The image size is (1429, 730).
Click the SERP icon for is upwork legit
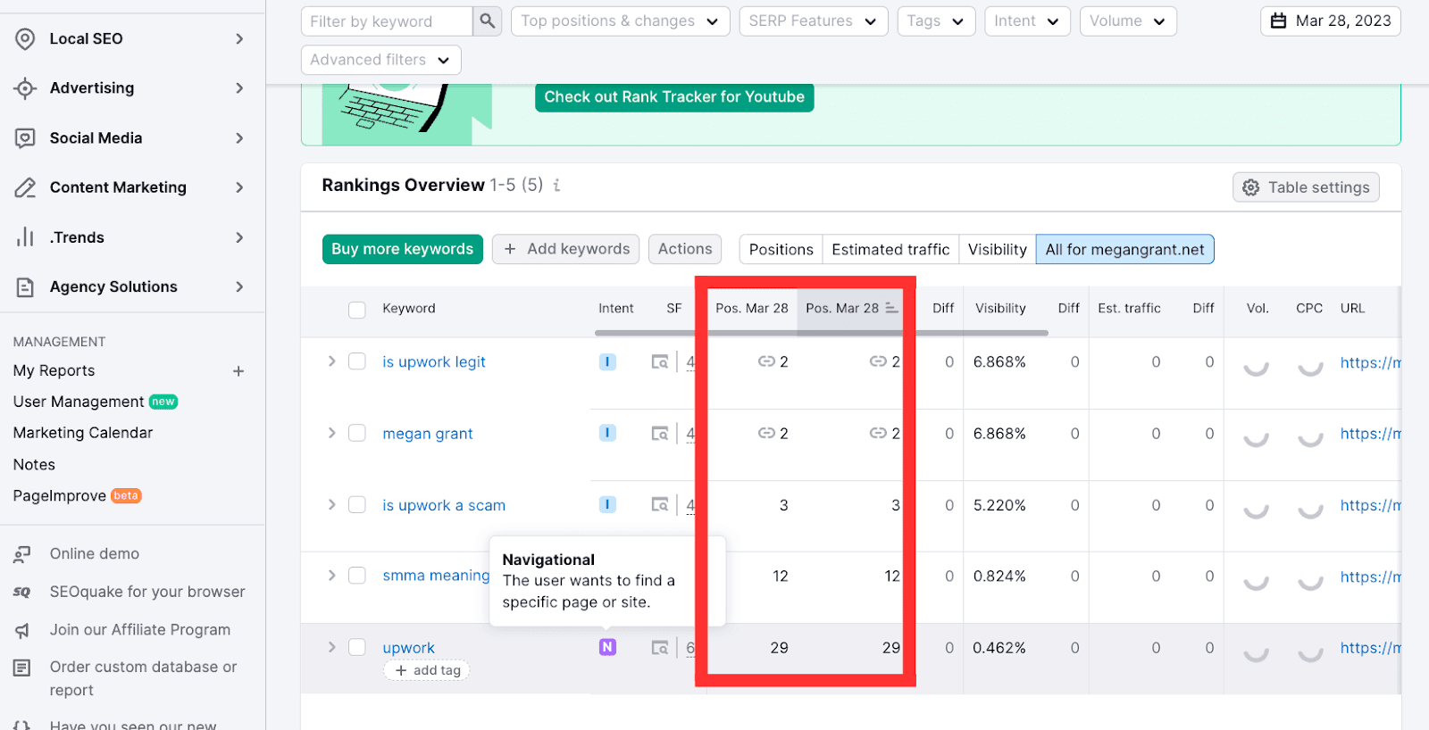tap(660, 362)
